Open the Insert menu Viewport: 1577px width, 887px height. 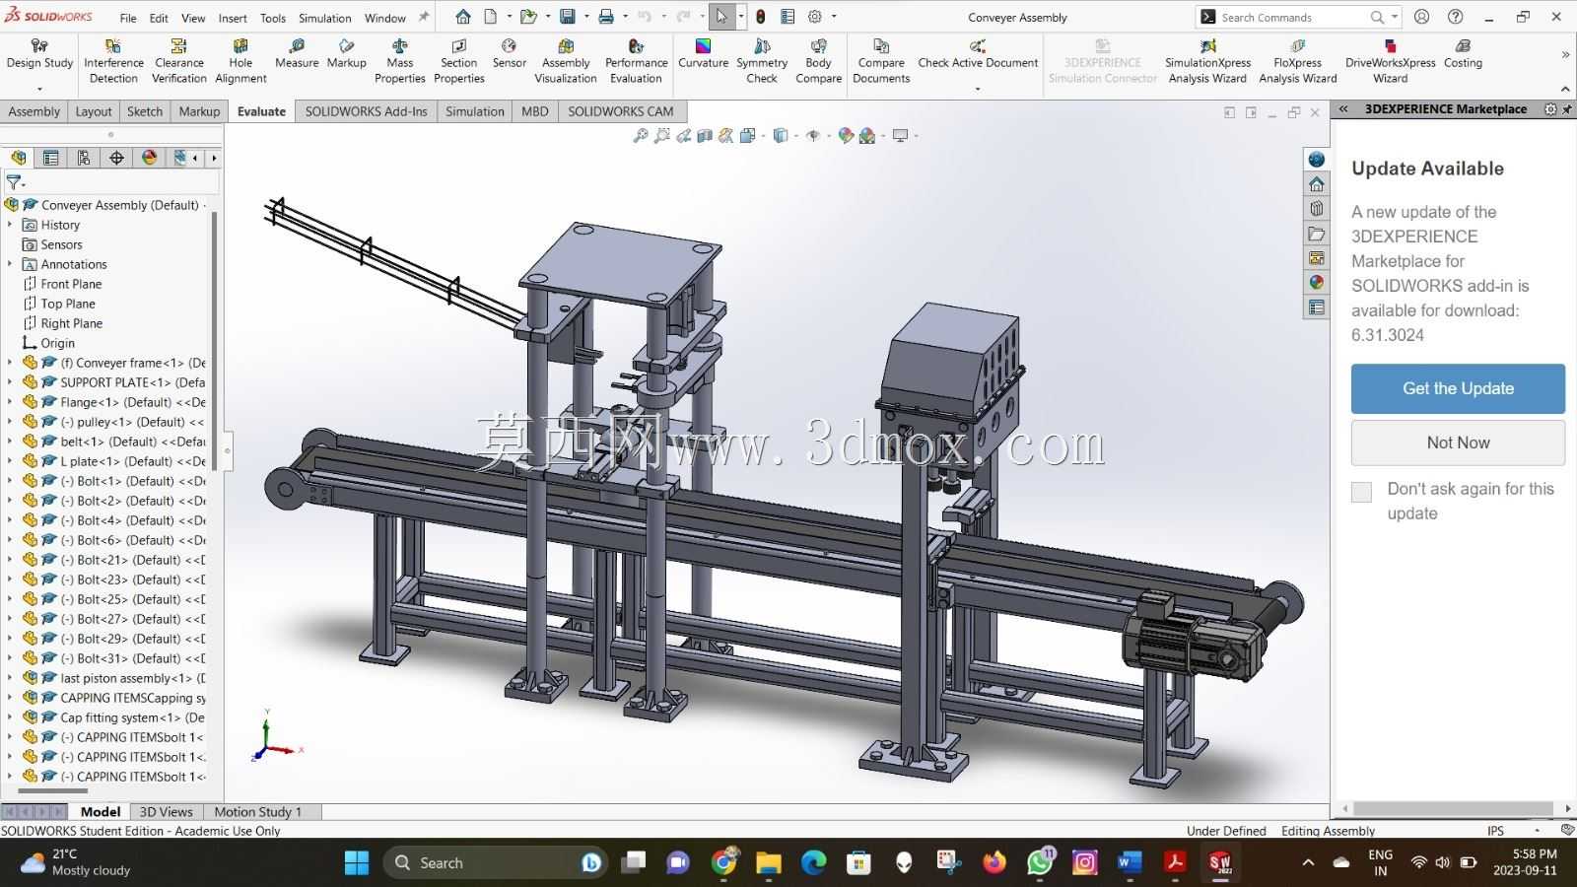[233, 18]
